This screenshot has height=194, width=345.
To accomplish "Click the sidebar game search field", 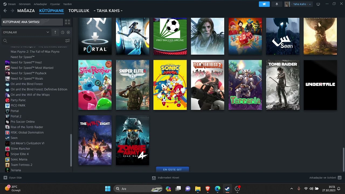I will pyautogui.click(x=34, y=41).
